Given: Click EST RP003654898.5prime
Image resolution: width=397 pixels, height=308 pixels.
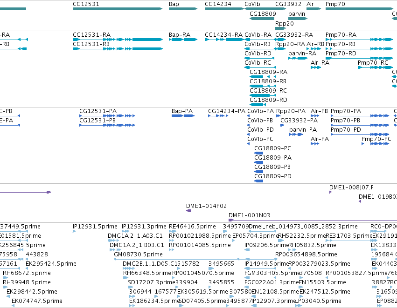Looking at the screenshot, I should [x=306, y=255].
